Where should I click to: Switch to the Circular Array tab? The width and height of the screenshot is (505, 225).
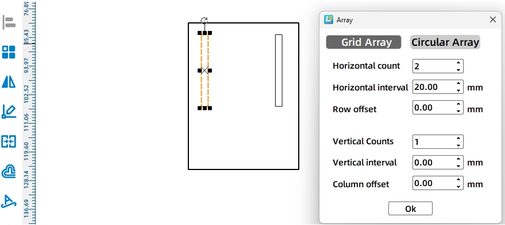click(x=445, y=42)
